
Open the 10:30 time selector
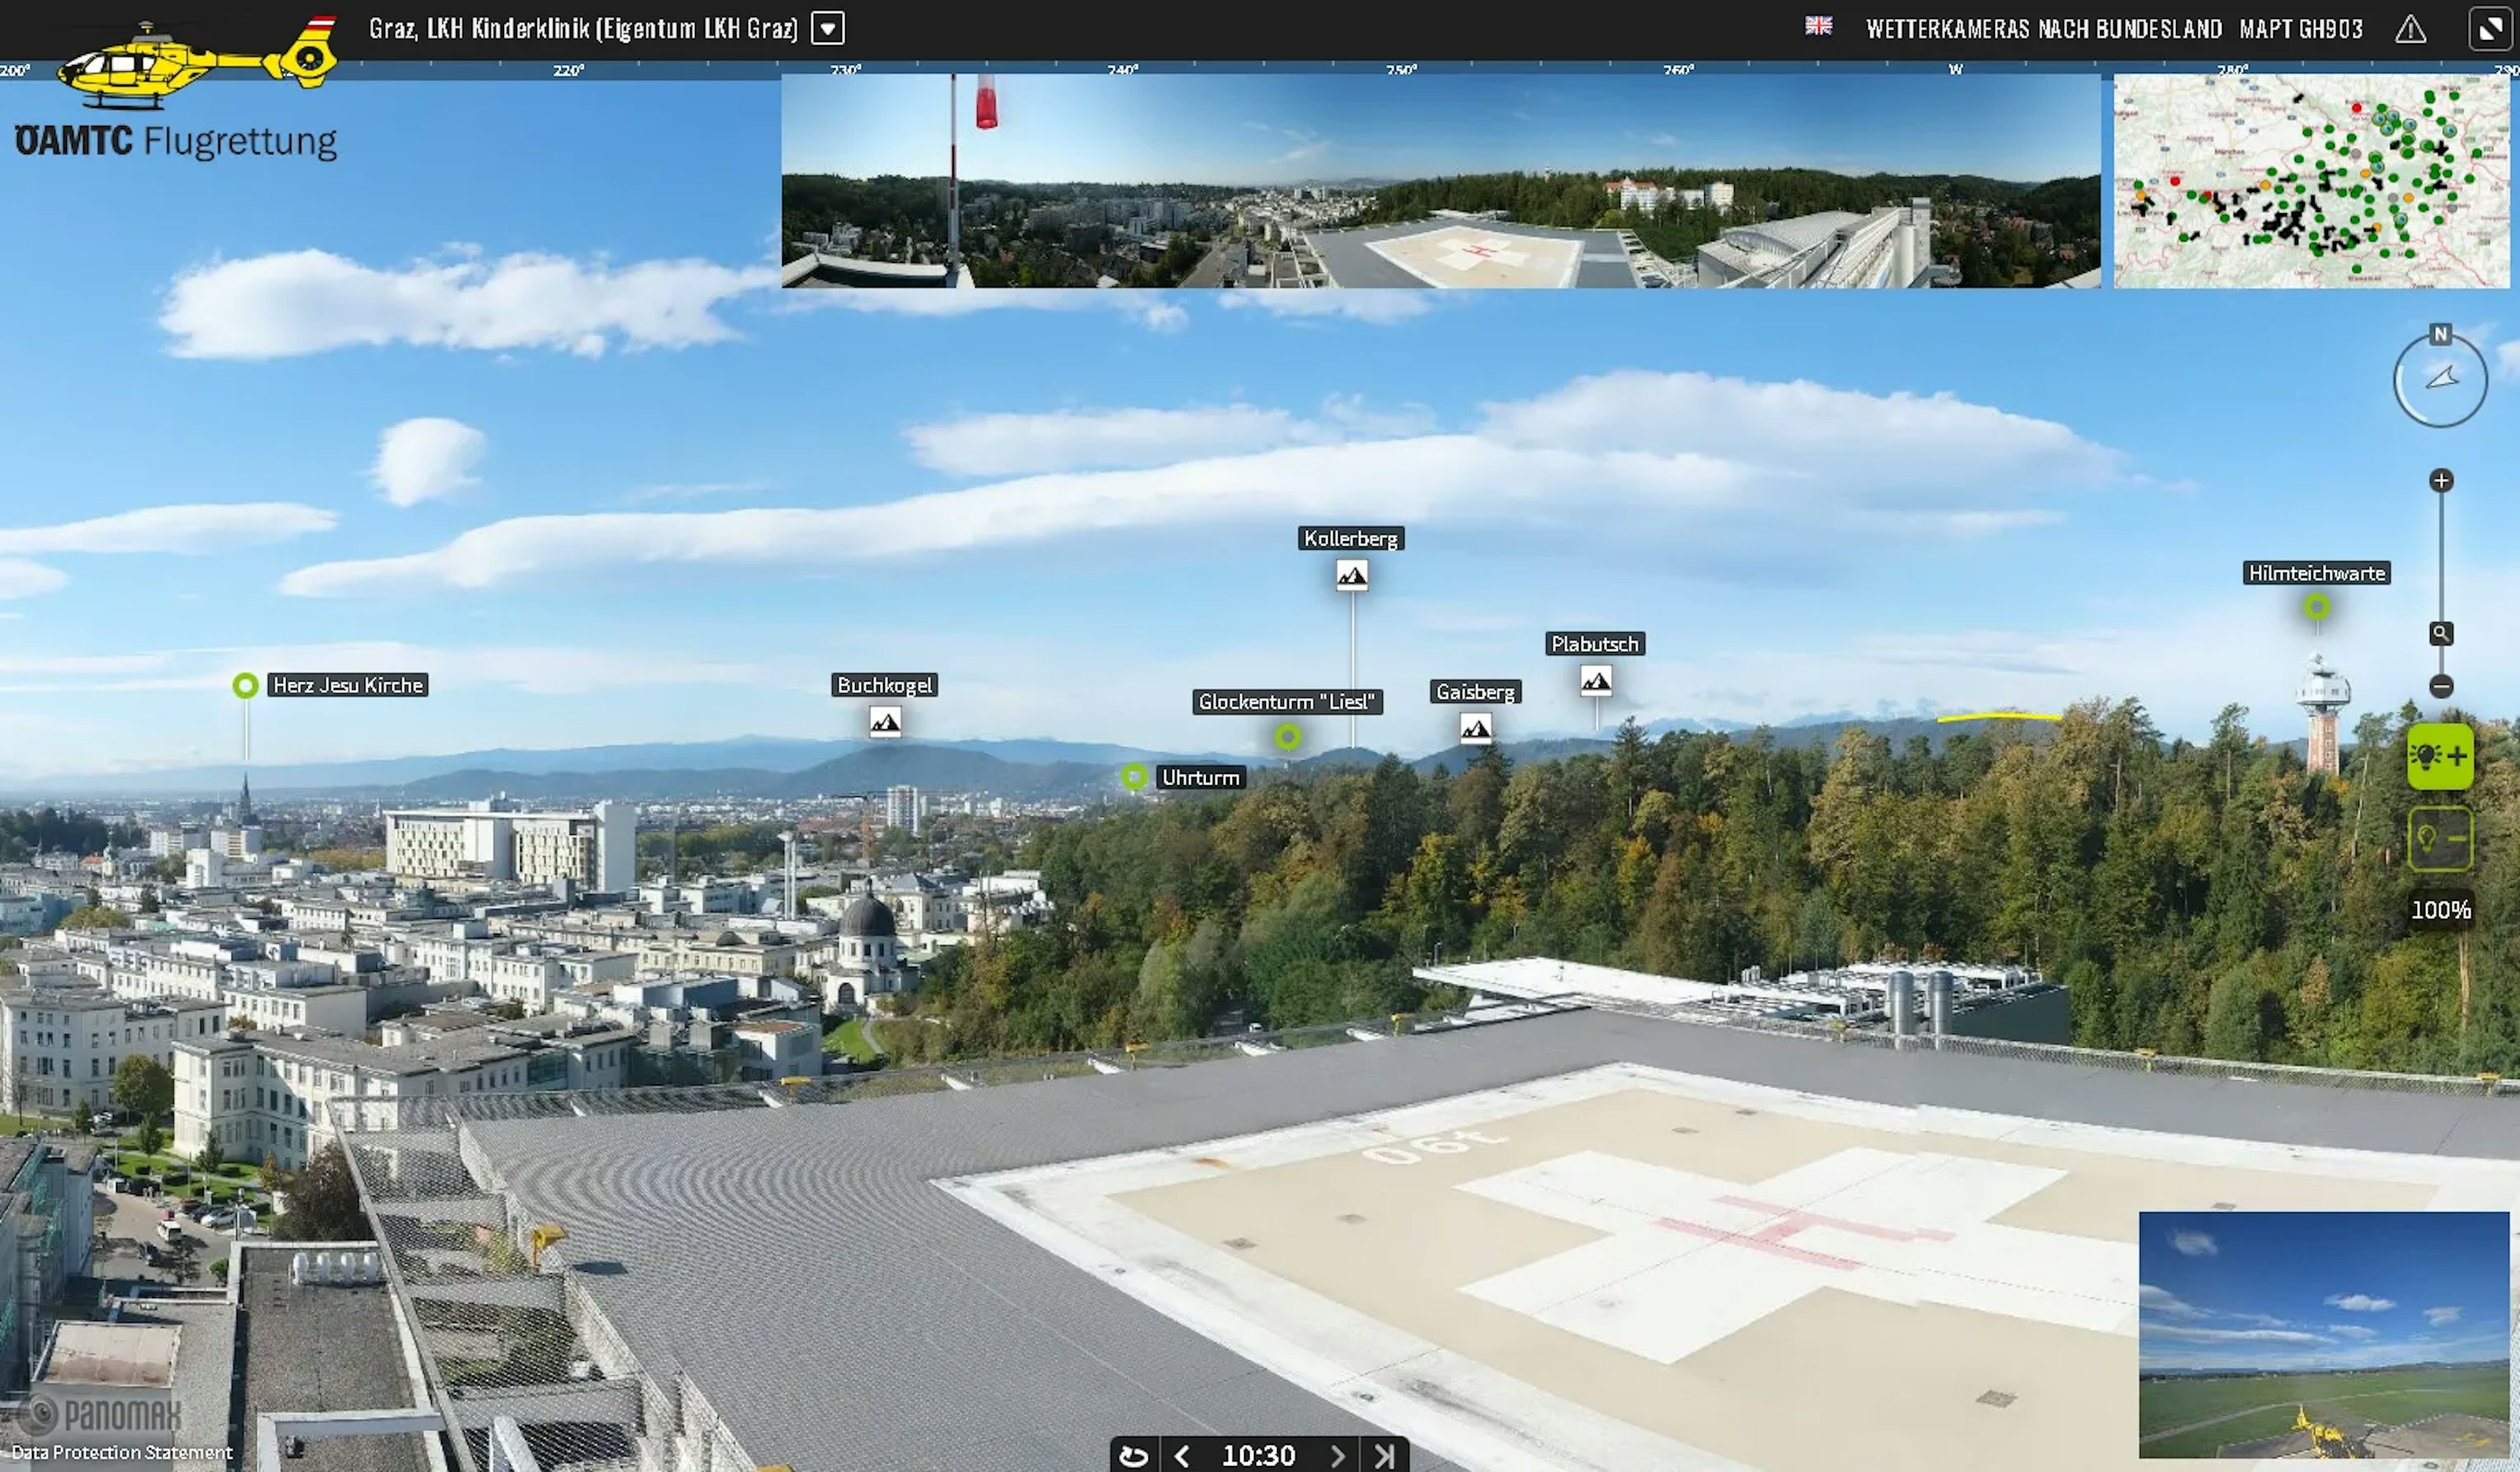[1258, 1455]
